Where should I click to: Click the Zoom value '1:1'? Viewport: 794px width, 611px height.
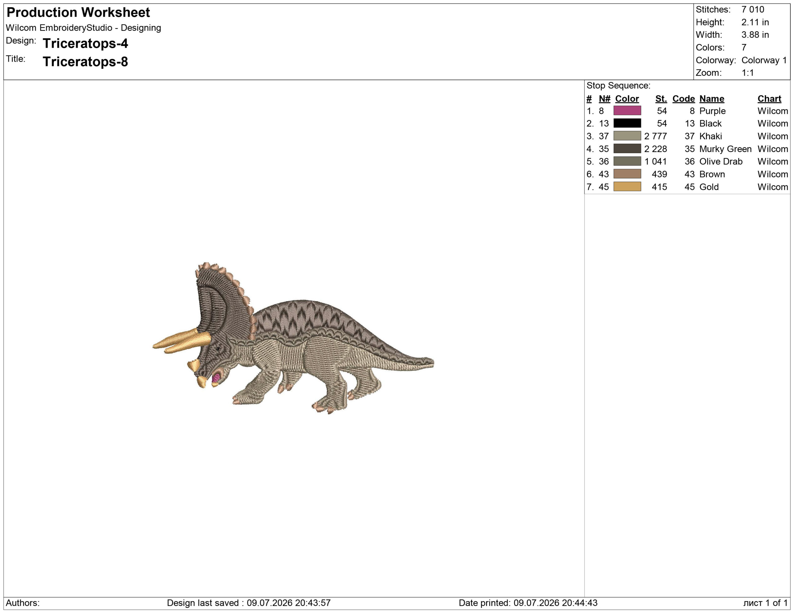click(747, 73)
